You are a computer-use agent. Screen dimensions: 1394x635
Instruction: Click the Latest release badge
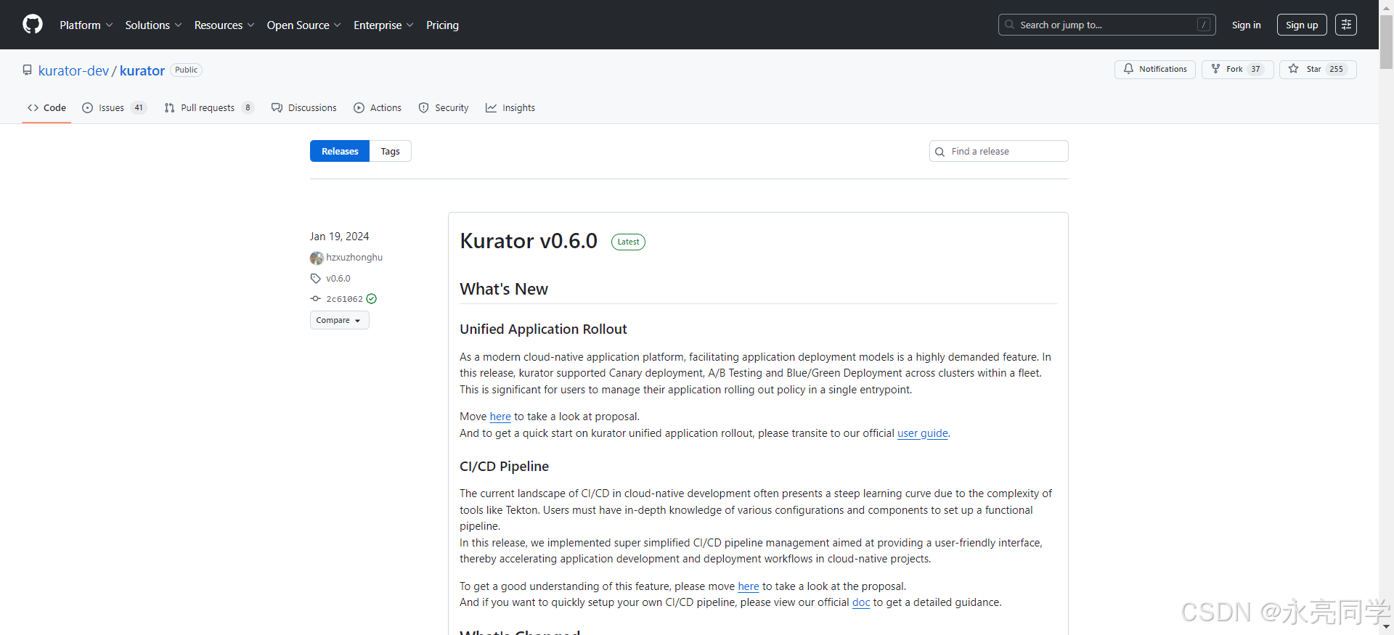pyautogui.click(x=628, y=242)
